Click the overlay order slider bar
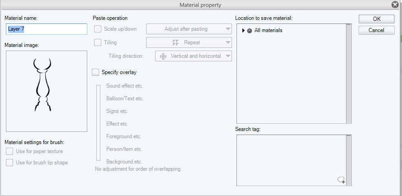Screen dimensions: 402x196 point(98,122)
